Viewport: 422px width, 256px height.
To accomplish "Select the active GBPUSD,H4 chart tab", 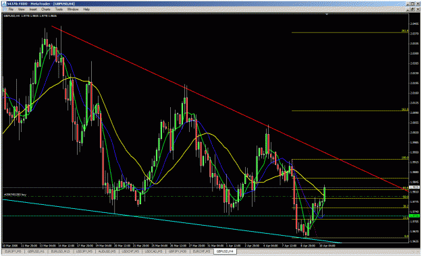I will tap(225, 251).
